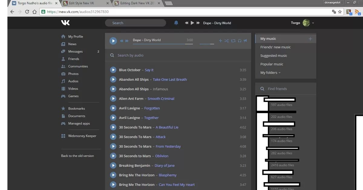Click the Smooth Criminal song title
The width and height of the screenshot is (363, 190).
[x=161, y=99]
